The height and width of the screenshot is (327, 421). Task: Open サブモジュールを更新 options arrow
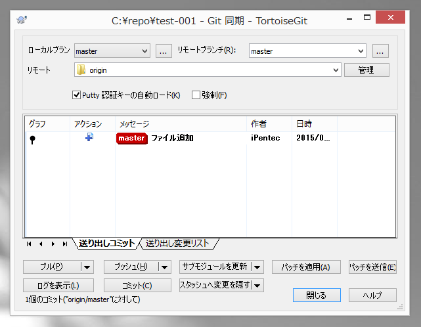point(257,267)
